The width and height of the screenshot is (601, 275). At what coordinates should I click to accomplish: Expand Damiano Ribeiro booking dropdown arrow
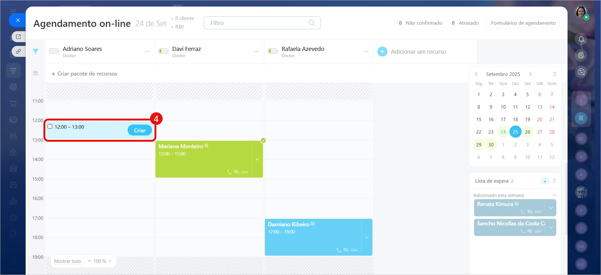367,237
